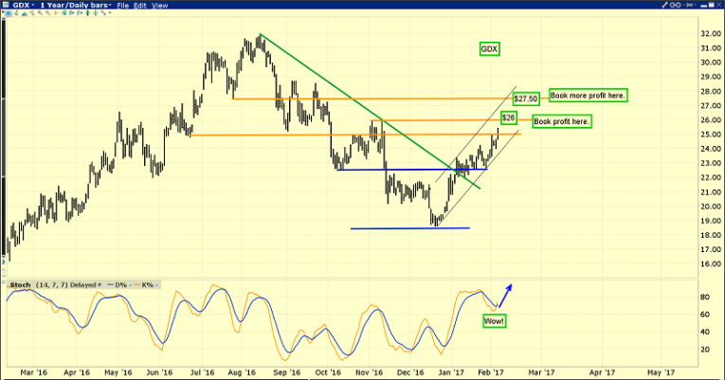Image resolution: width=725 pixels, height=380 pixels.
Task: Click the wrench configuration icon in title bar
Action: (665, 5)
